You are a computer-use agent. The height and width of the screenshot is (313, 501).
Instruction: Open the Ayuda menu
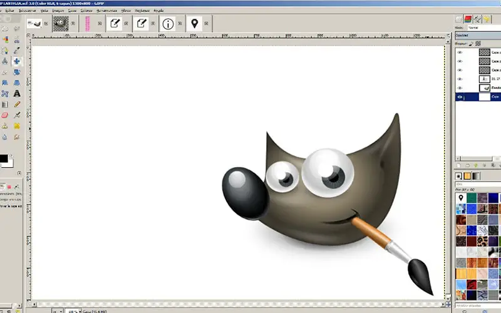tap(158, 11)
